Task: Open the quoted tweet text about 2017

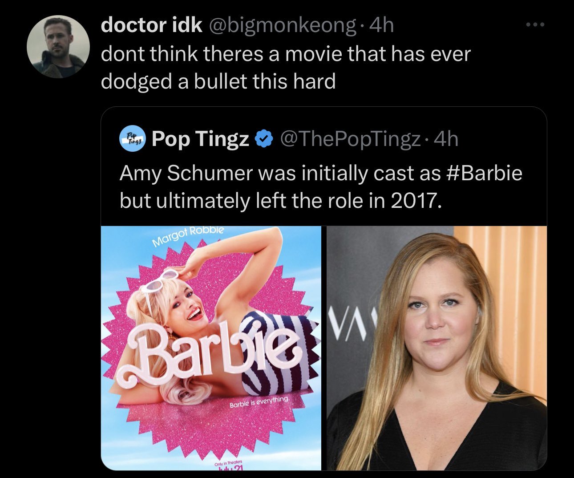Action: [x=321, y=187]
